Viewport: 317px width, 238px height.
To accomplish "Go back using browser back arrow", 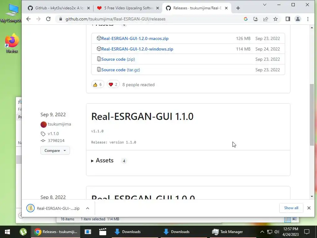I will pyautogui.click(x=28, y=19).
